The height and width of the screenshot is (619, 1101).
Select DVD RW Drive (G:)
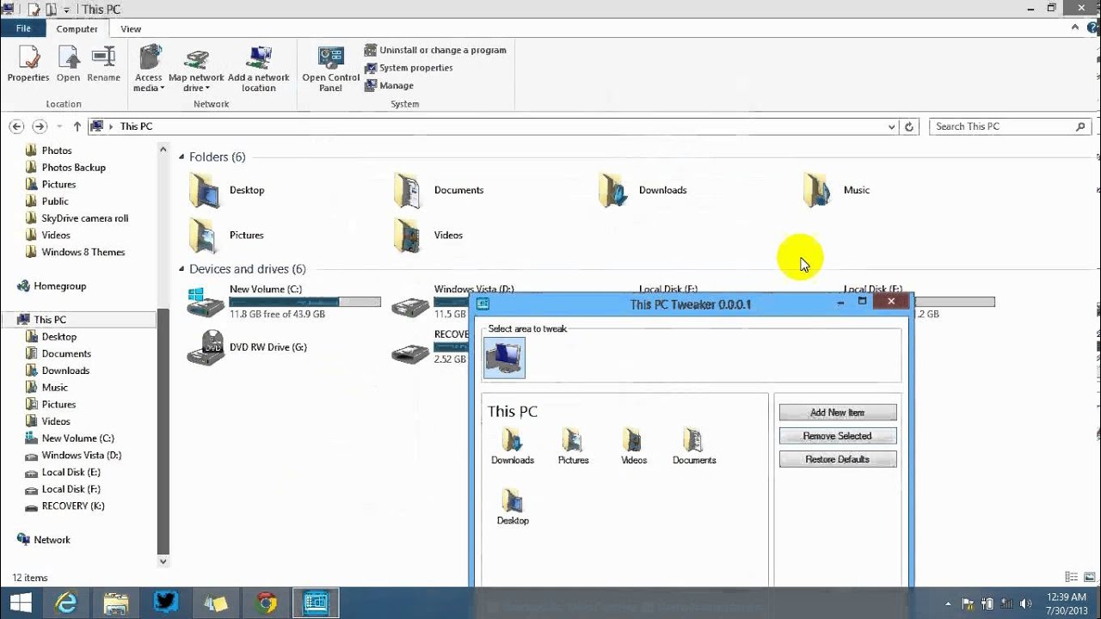248,347
